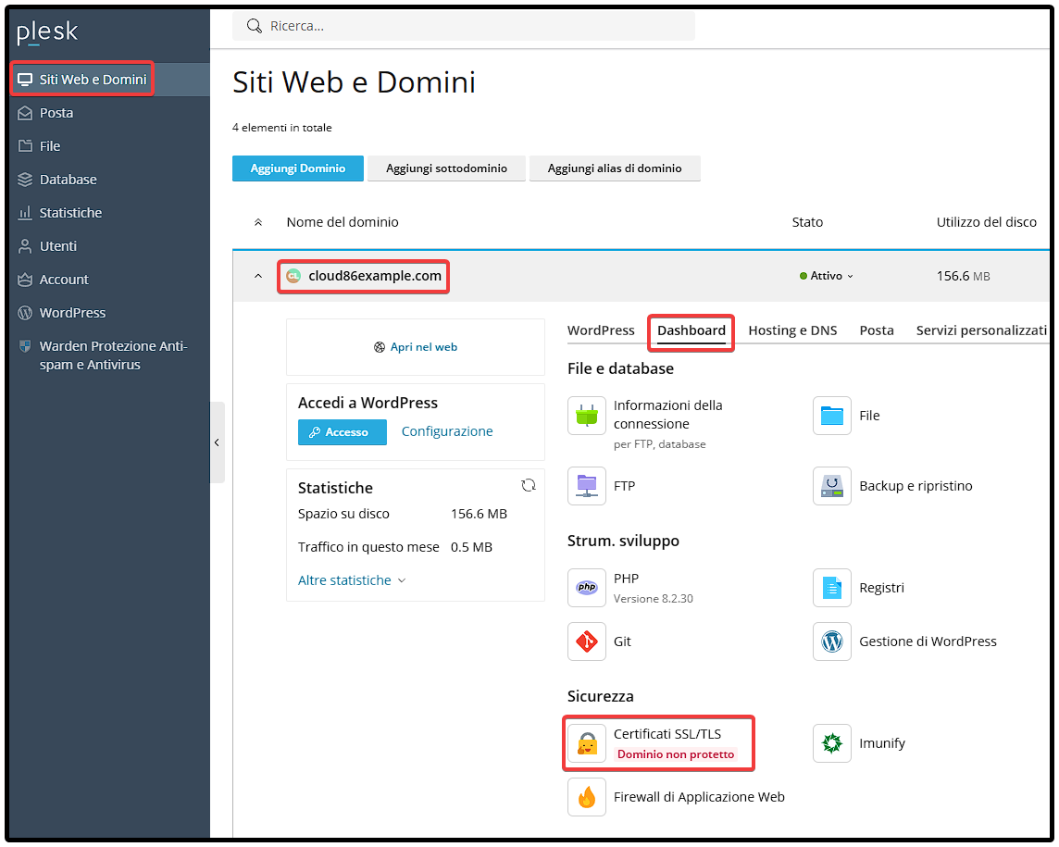Switch to Hosting e DNS tab
Image resolution: width=1059 pixels, height=847 pixels.
coord(792,330)
